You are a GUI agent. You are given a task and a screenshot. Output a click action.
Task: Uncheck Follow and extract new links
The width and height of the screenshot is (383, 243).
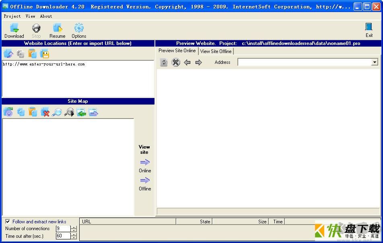coord(7,221)
